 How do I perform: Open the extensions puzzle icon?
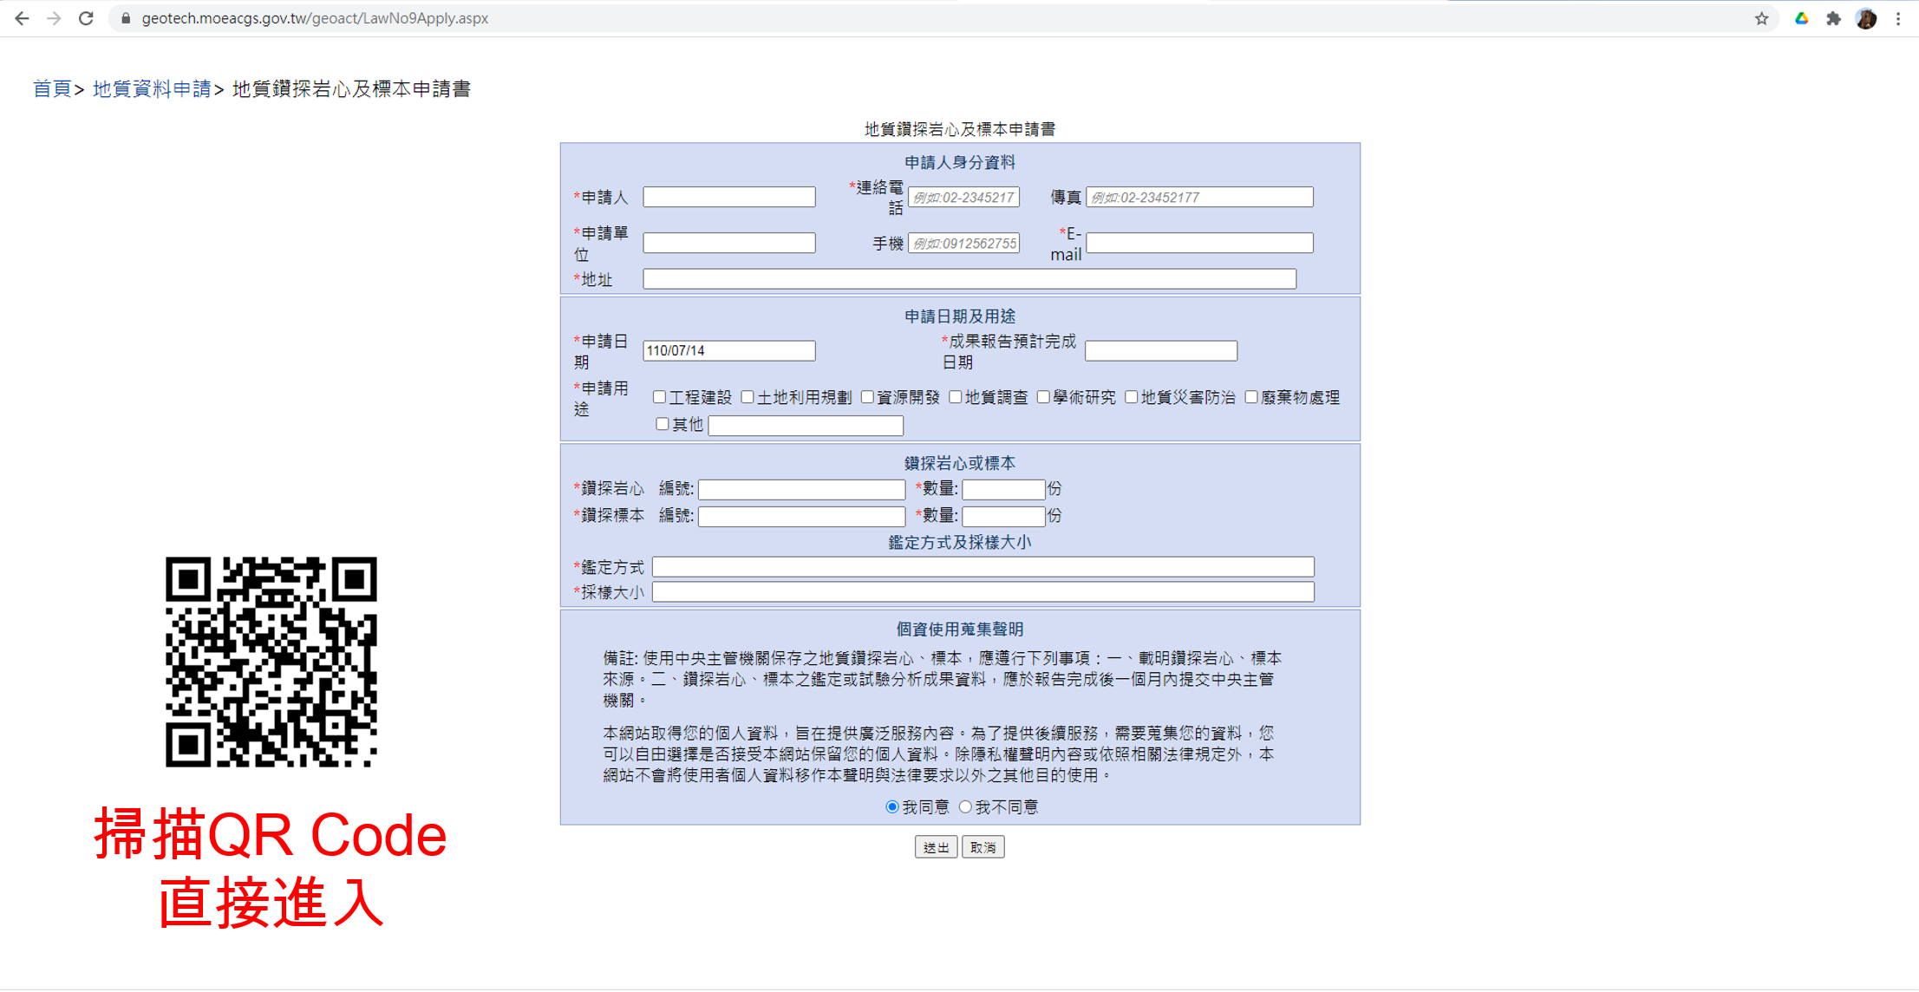click(1833, 18)
